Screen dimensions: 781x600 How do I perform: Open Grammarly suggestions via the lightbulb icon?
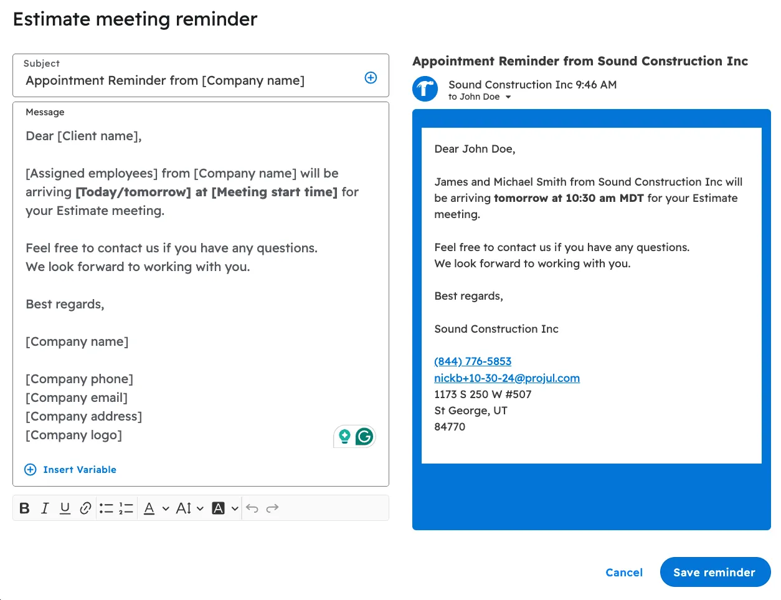[x=344, y=436]
